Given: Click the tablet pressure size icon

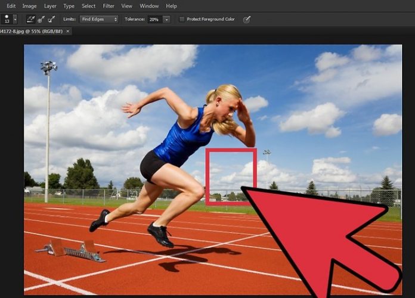Looking at the screenshot, I should (x=247, y=19).
